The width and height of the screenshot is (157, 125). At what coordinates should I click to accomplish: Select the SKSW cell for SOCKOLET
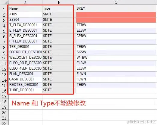tap(116, 52)
